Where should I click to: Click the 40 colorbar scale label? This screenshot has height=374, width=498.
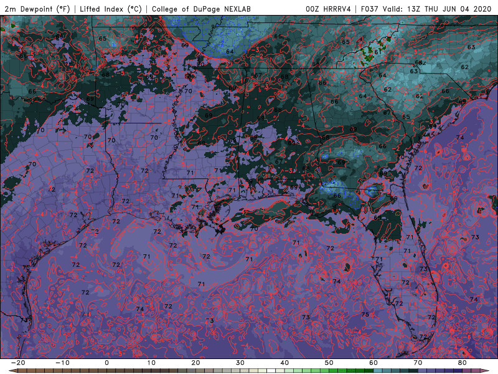click(284, 363)
